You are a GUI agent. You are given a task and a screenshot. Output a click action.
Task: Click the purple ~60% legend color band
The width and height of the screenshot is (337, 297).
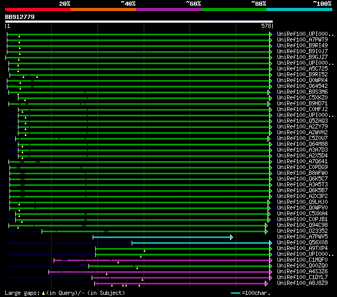[168, 9]
